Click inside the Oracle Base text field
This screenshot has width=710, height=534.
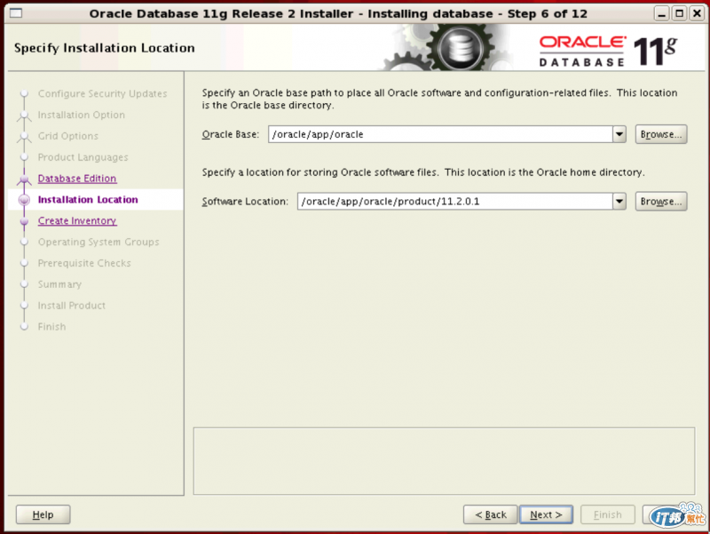click(x=440, y=134)
